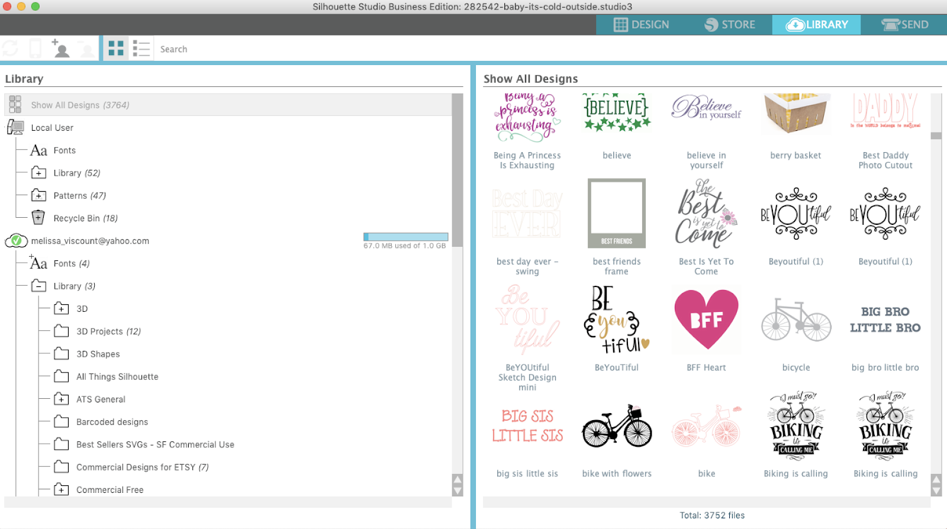This screenshot has height=529, width=947.
Task: Click the sync library refresh icon
Action: click(x=11, y=49)
